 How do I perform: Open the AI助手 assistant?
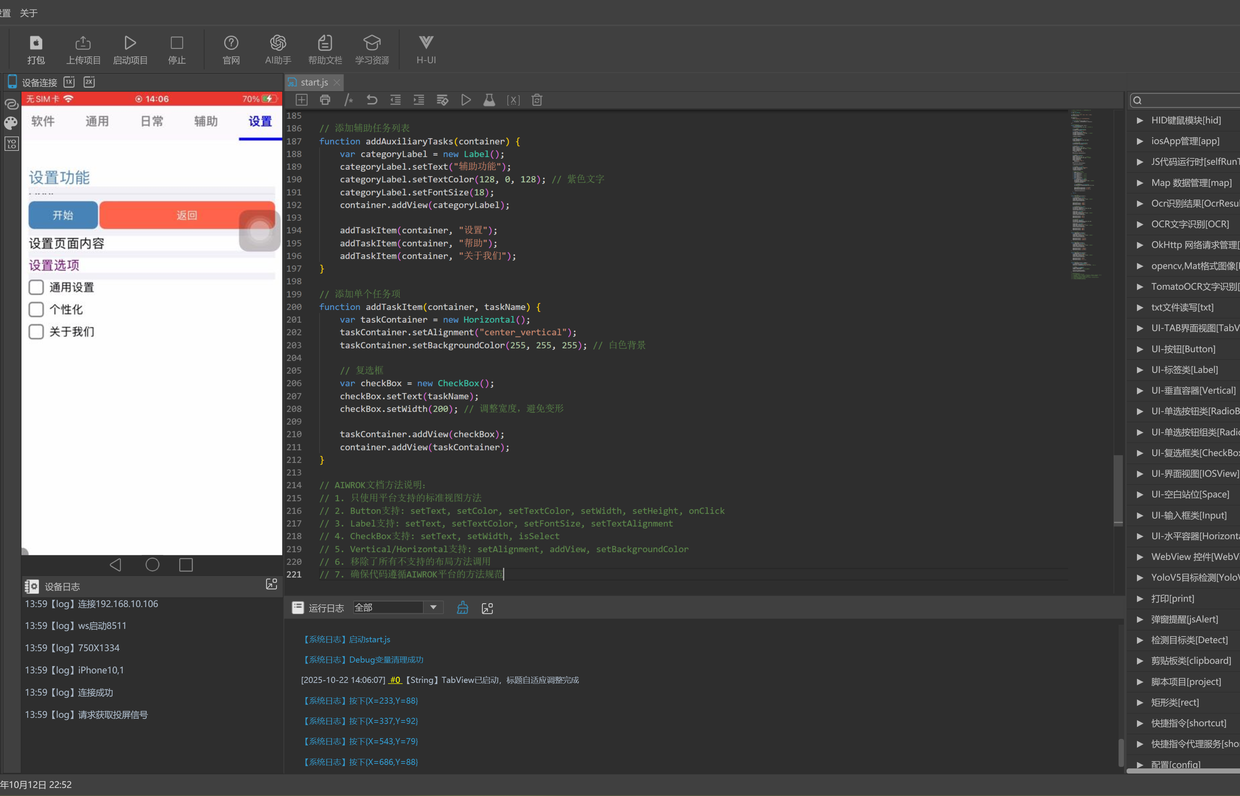pyautogui.click(x=278, y=43)
